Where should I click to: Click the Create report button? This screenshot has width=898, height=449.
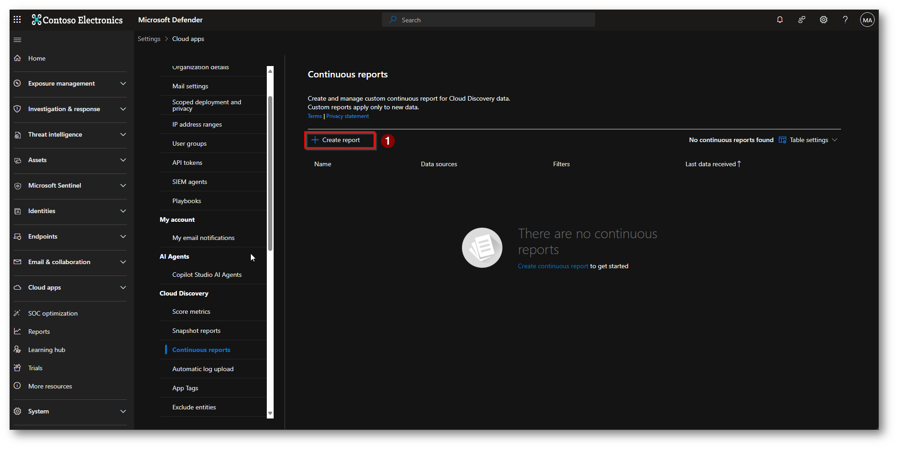tap(340, 140)
